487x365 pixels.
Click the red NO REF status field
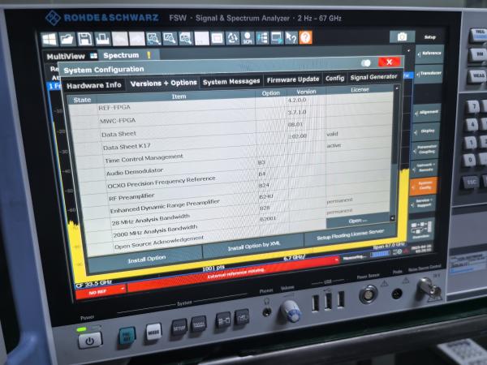101,291
